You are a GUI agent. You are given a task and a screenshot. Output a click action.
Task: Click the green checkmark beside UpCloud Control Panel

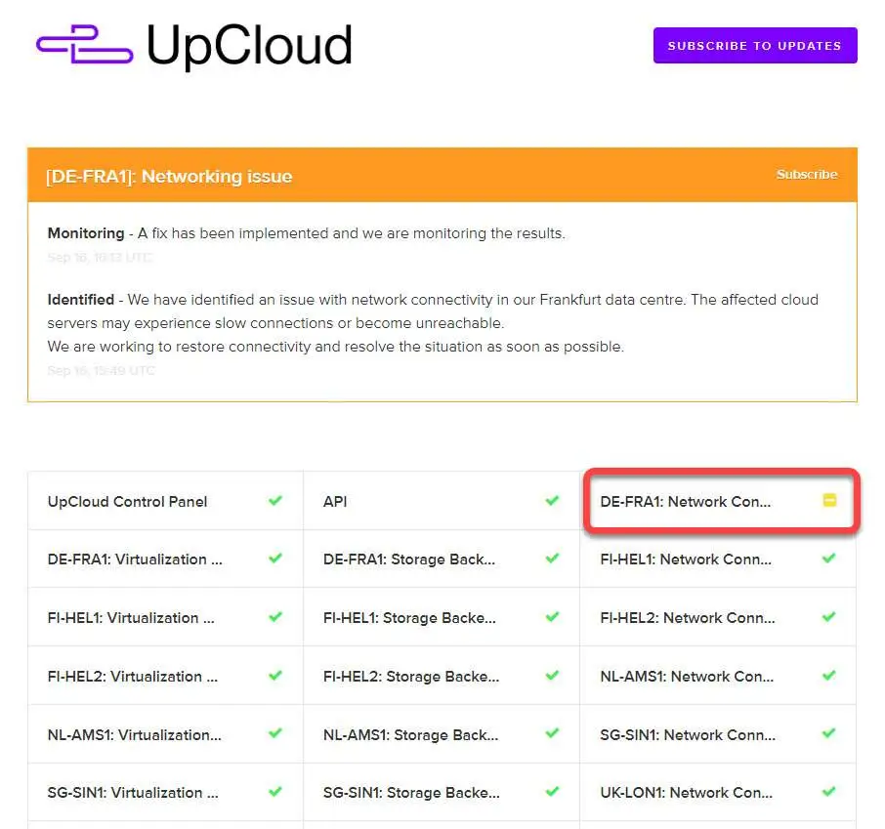point(275,501)
